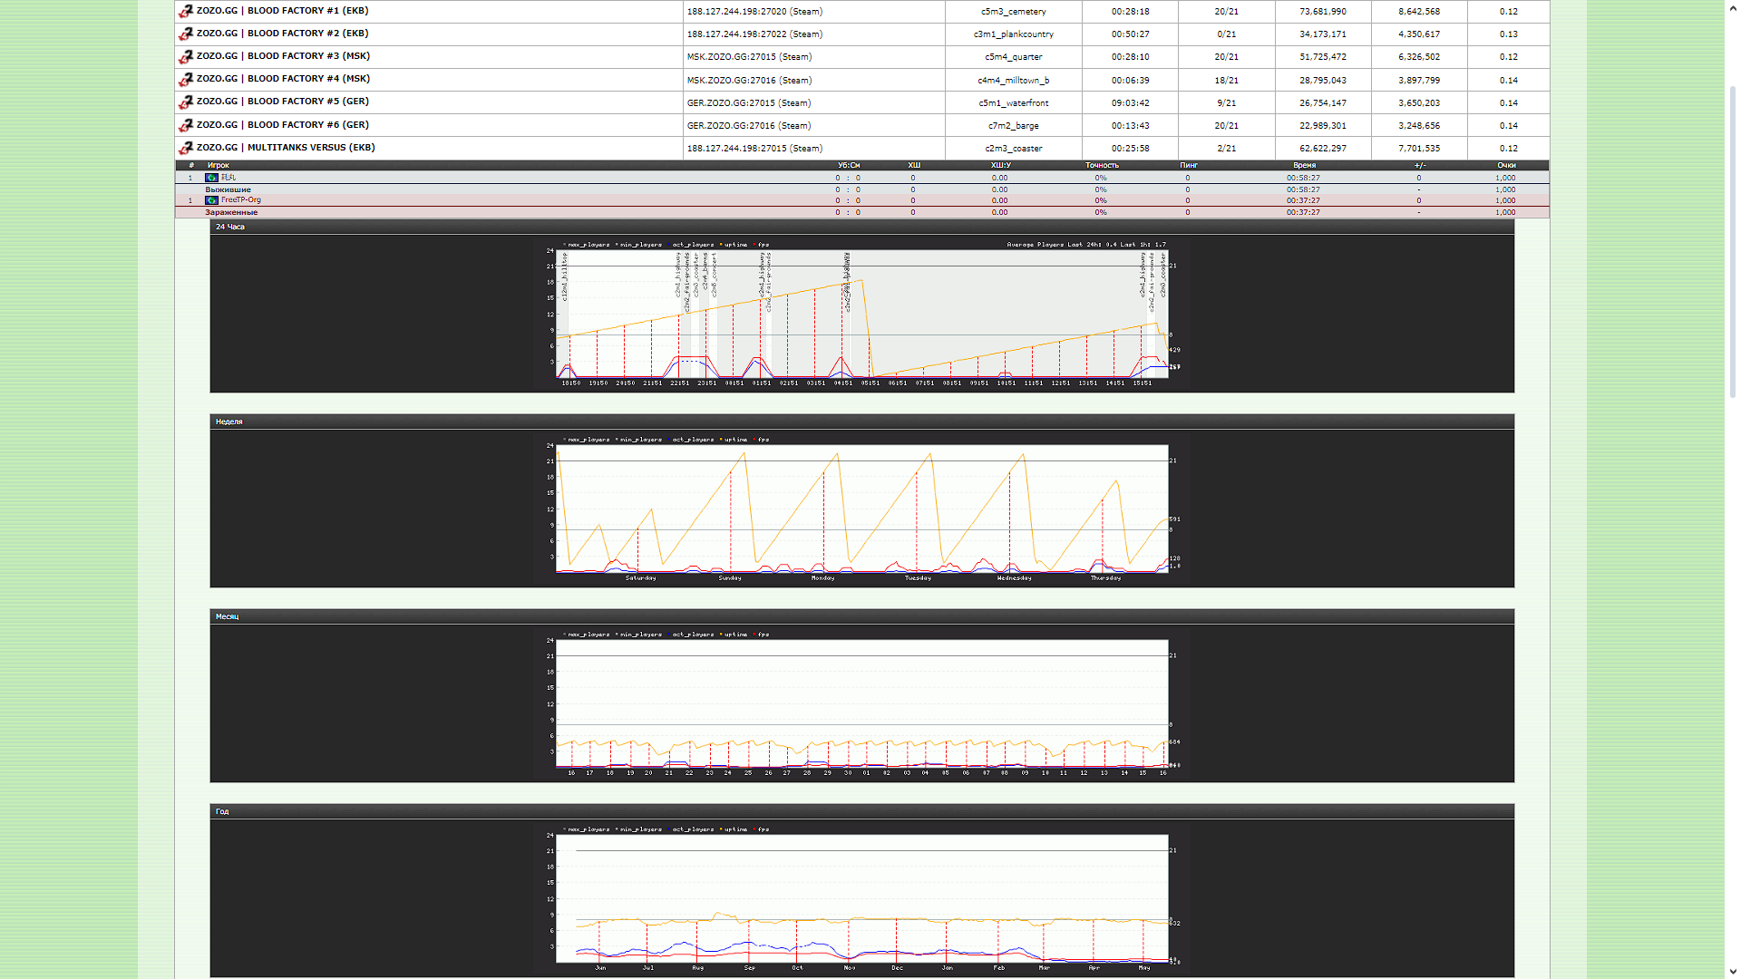Click the Blood Factory #5 (GER) game icon
This screenshot has width=1741, height=979.
pyautogui.click(x=186, y=102)
